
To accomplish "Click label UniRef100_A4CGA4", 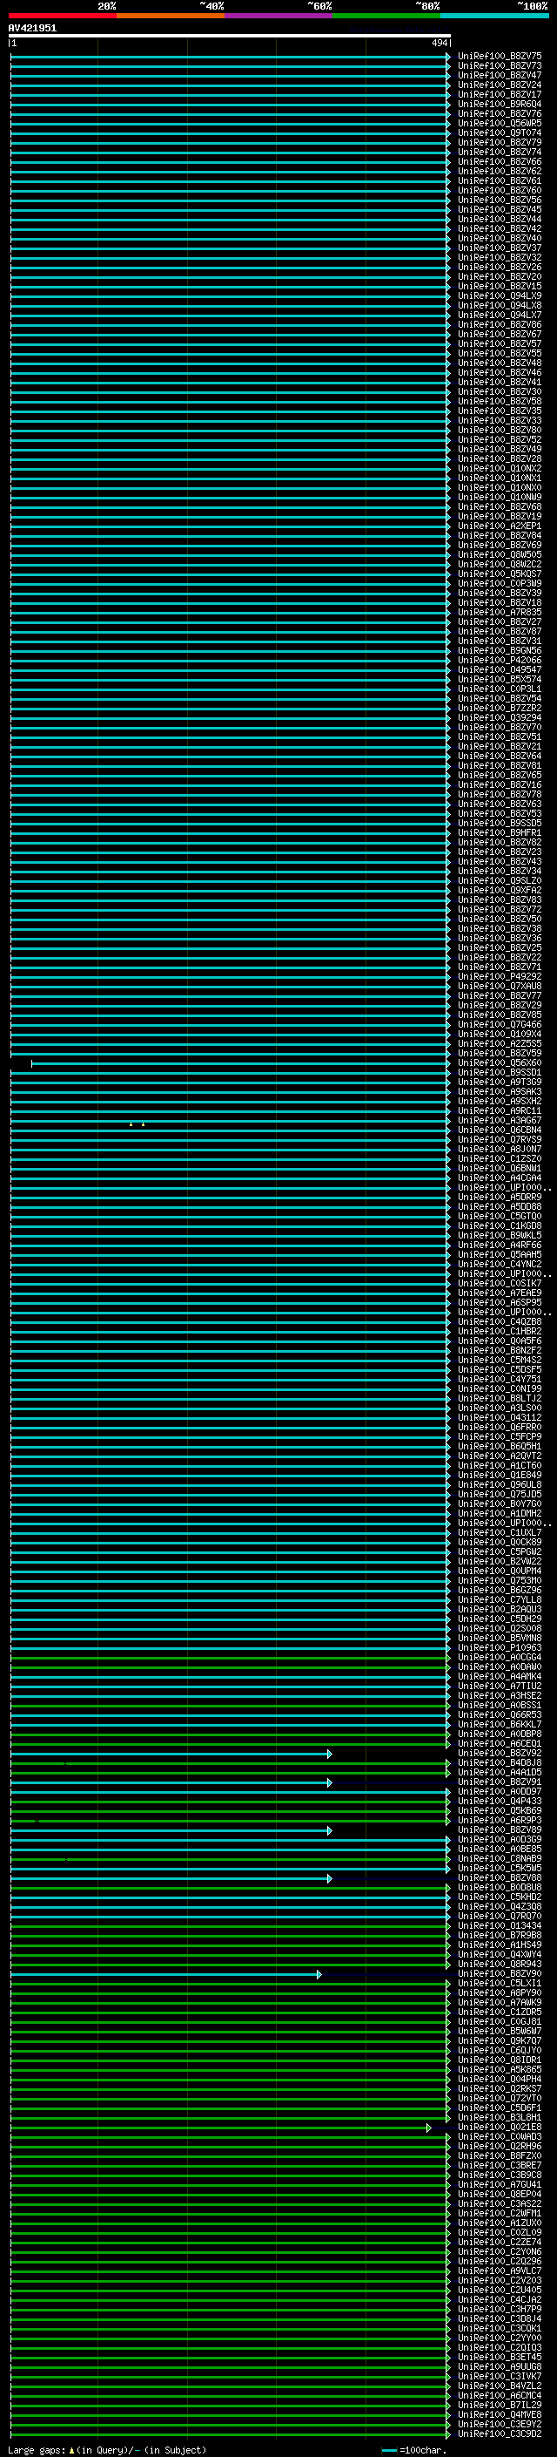I will pos(500,1177).
